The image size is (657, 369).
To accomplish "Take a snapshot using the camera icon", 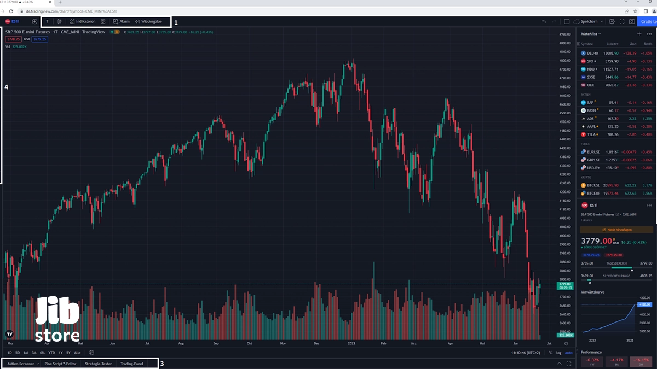I will click(632, 21).
